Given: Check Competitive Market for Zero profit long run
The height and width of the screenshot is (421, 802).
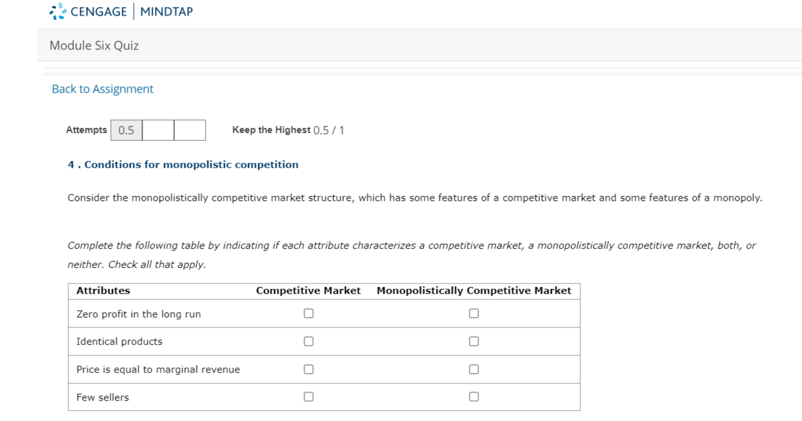Looking at the screenshot, I should (309, 313).
